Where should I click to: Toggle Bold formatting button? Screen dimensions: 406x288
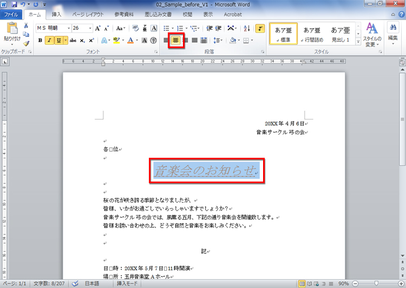[40, 41]
